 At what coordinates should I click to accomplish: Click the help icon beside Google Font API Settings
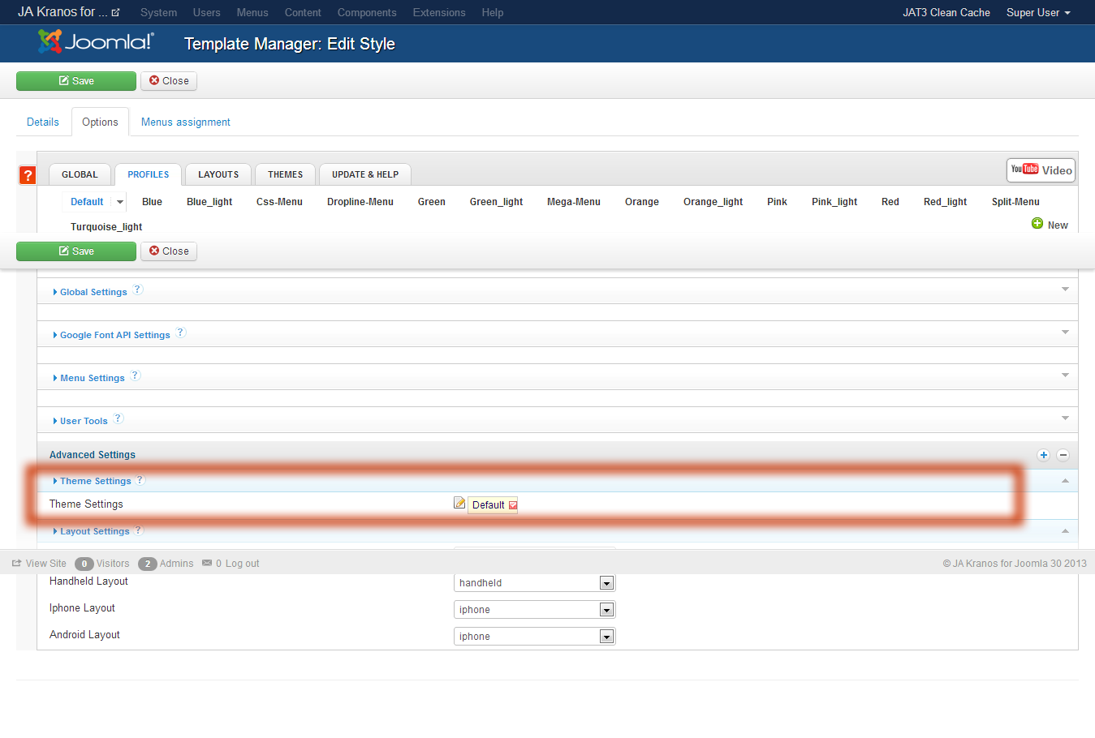pos(181,333)
